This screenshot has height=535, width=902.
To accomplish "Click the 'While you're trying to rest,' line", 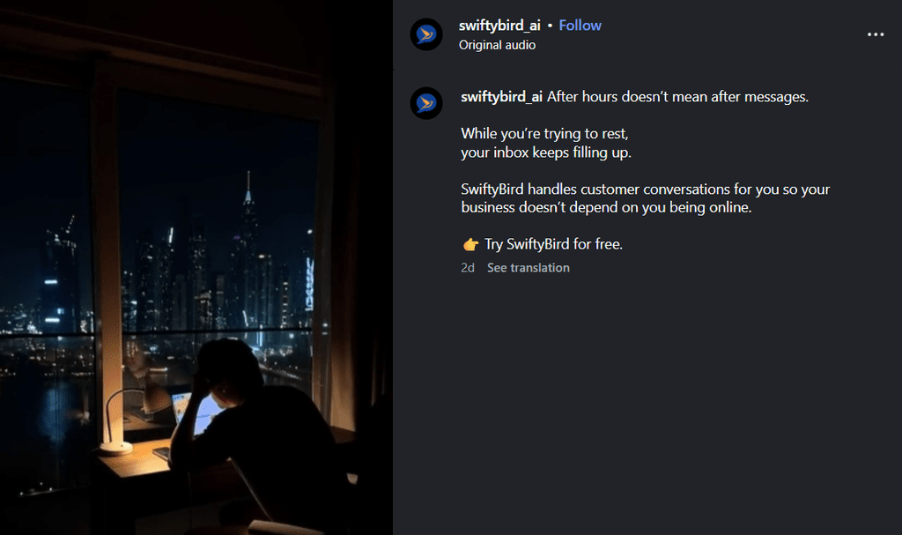I will [x=544, y=134].
